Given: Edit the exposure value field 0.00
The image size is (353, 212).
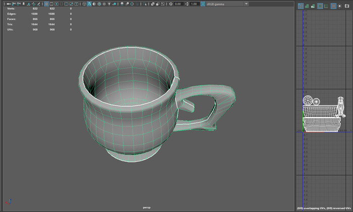Looking at the screenshot, I should [x=178, y=4].
